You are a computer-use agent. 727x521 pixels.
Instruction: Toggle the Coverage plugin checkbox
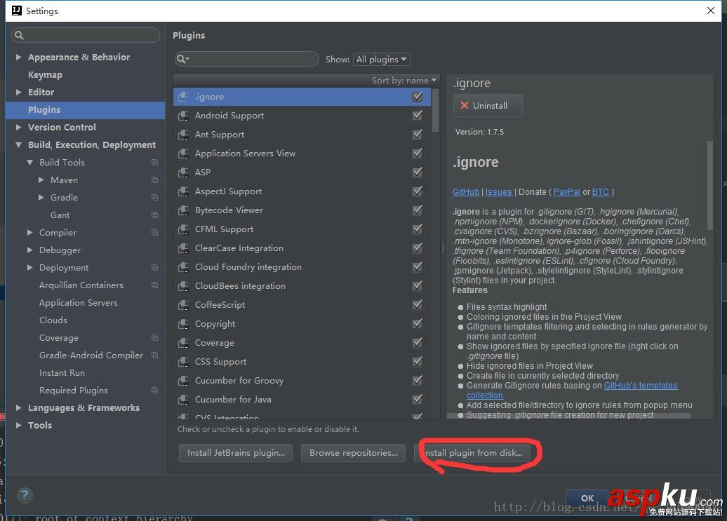[x=418, y=342]
